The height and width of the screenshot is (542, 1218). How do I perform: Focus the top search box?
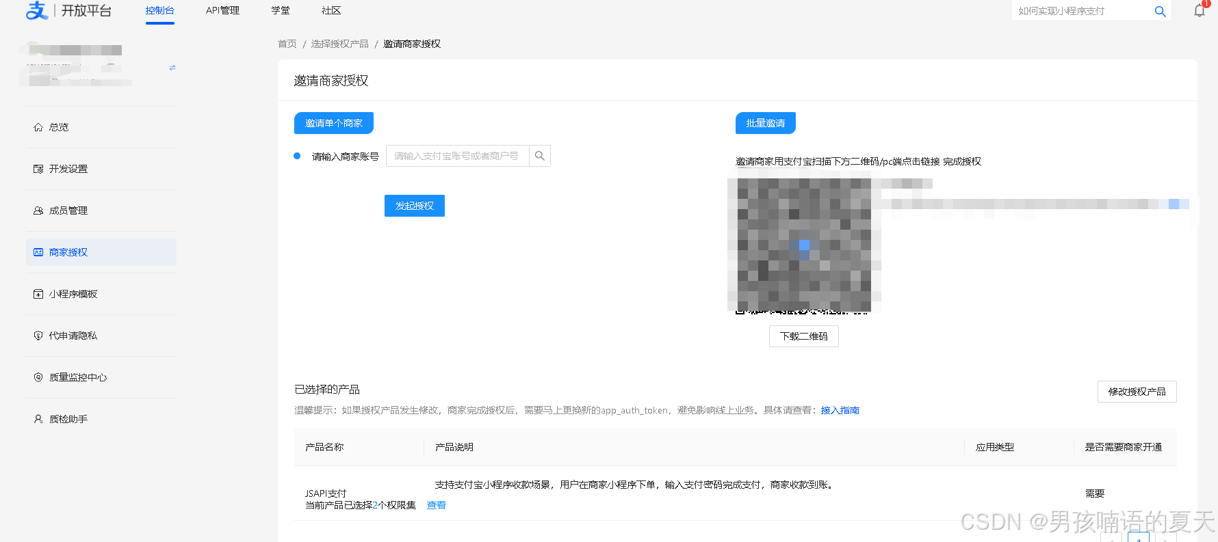tap(1082, 11)
